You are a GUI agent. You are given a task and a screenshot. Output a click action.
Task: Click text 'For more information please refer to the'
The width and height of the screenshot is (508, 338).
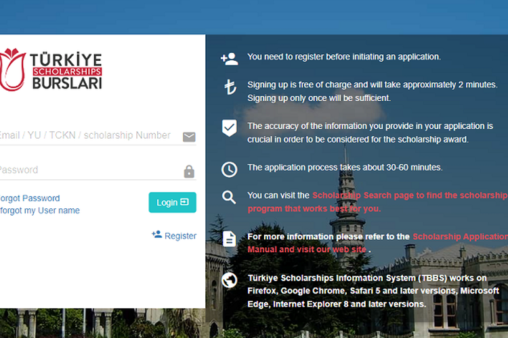329,237
